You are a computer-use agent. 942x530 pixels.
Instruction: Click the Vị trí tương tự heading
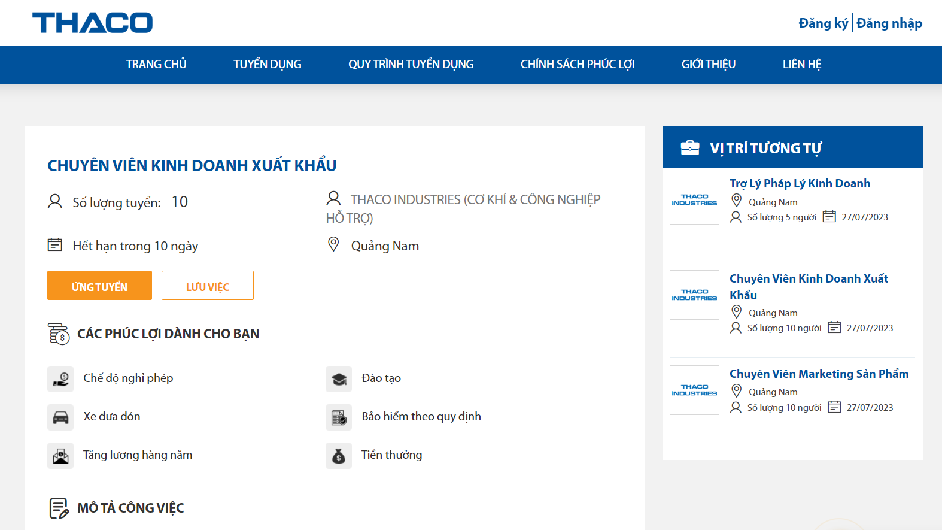pyautogui.click(x=766, y=148)
